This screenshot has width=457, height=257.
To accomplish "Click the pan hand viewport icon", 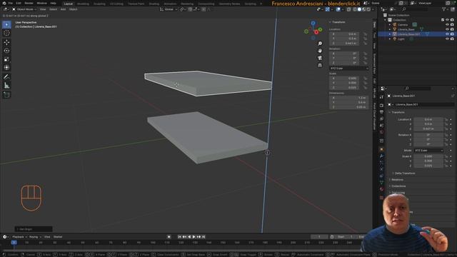I will [x=320, y=51].
